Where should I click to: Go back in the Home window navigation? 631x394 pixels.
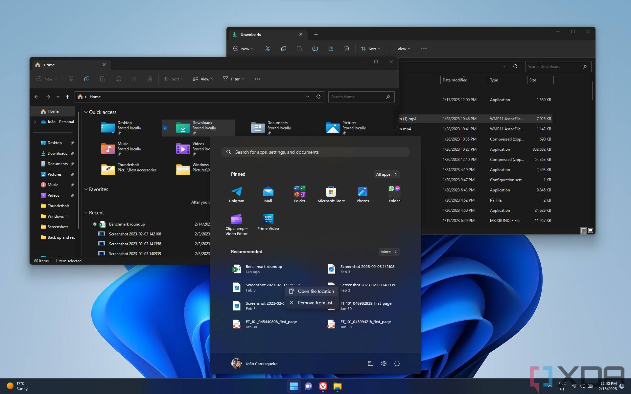pyautogui.click(x=36, y=97)
